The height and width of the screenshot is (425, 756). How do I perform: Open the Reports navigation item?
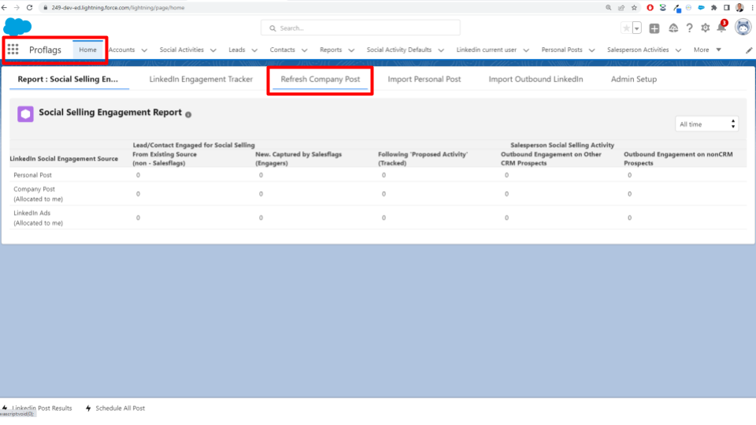tap(331, 50)
